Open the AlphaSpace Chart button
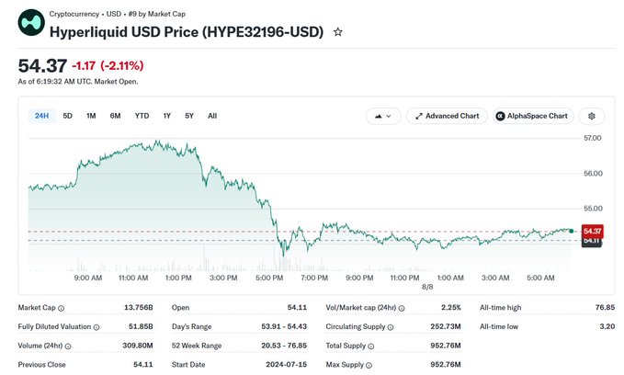The width and height of the screenshot is (624, 375). (x=533, y=116)
